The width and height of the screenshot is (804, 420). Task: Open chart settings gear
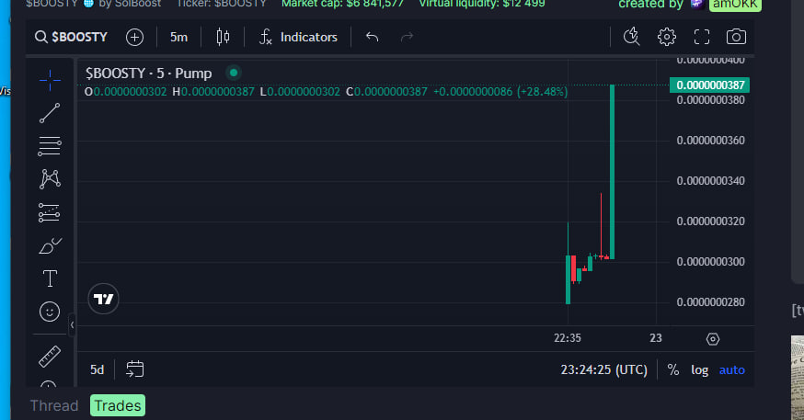tap(667, 37)
